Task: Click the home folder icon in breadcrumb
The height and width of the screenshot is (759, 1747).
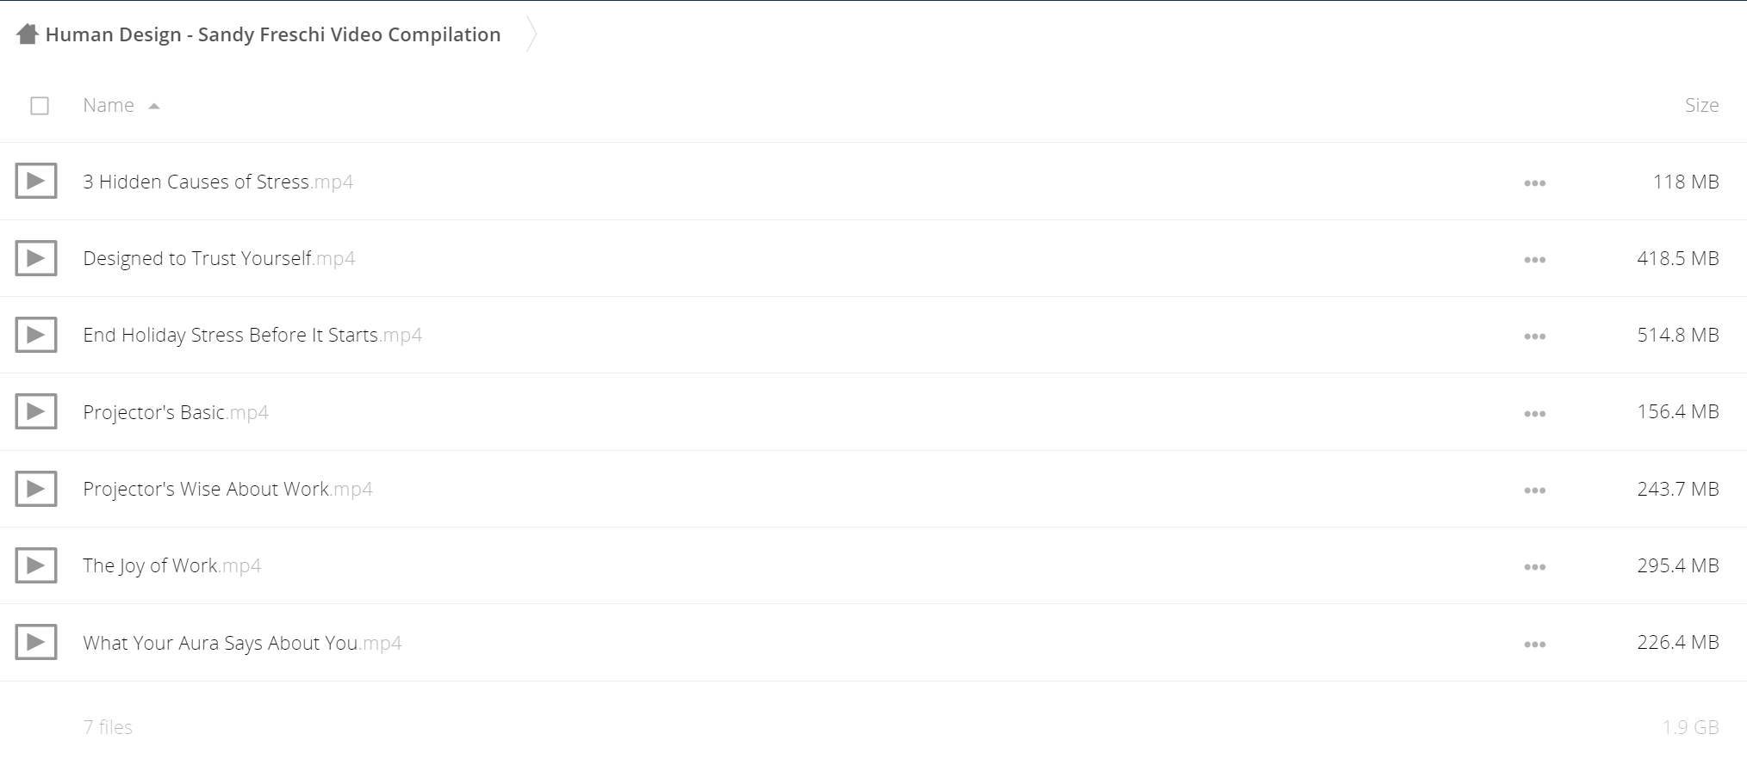Action: [28, 34]
